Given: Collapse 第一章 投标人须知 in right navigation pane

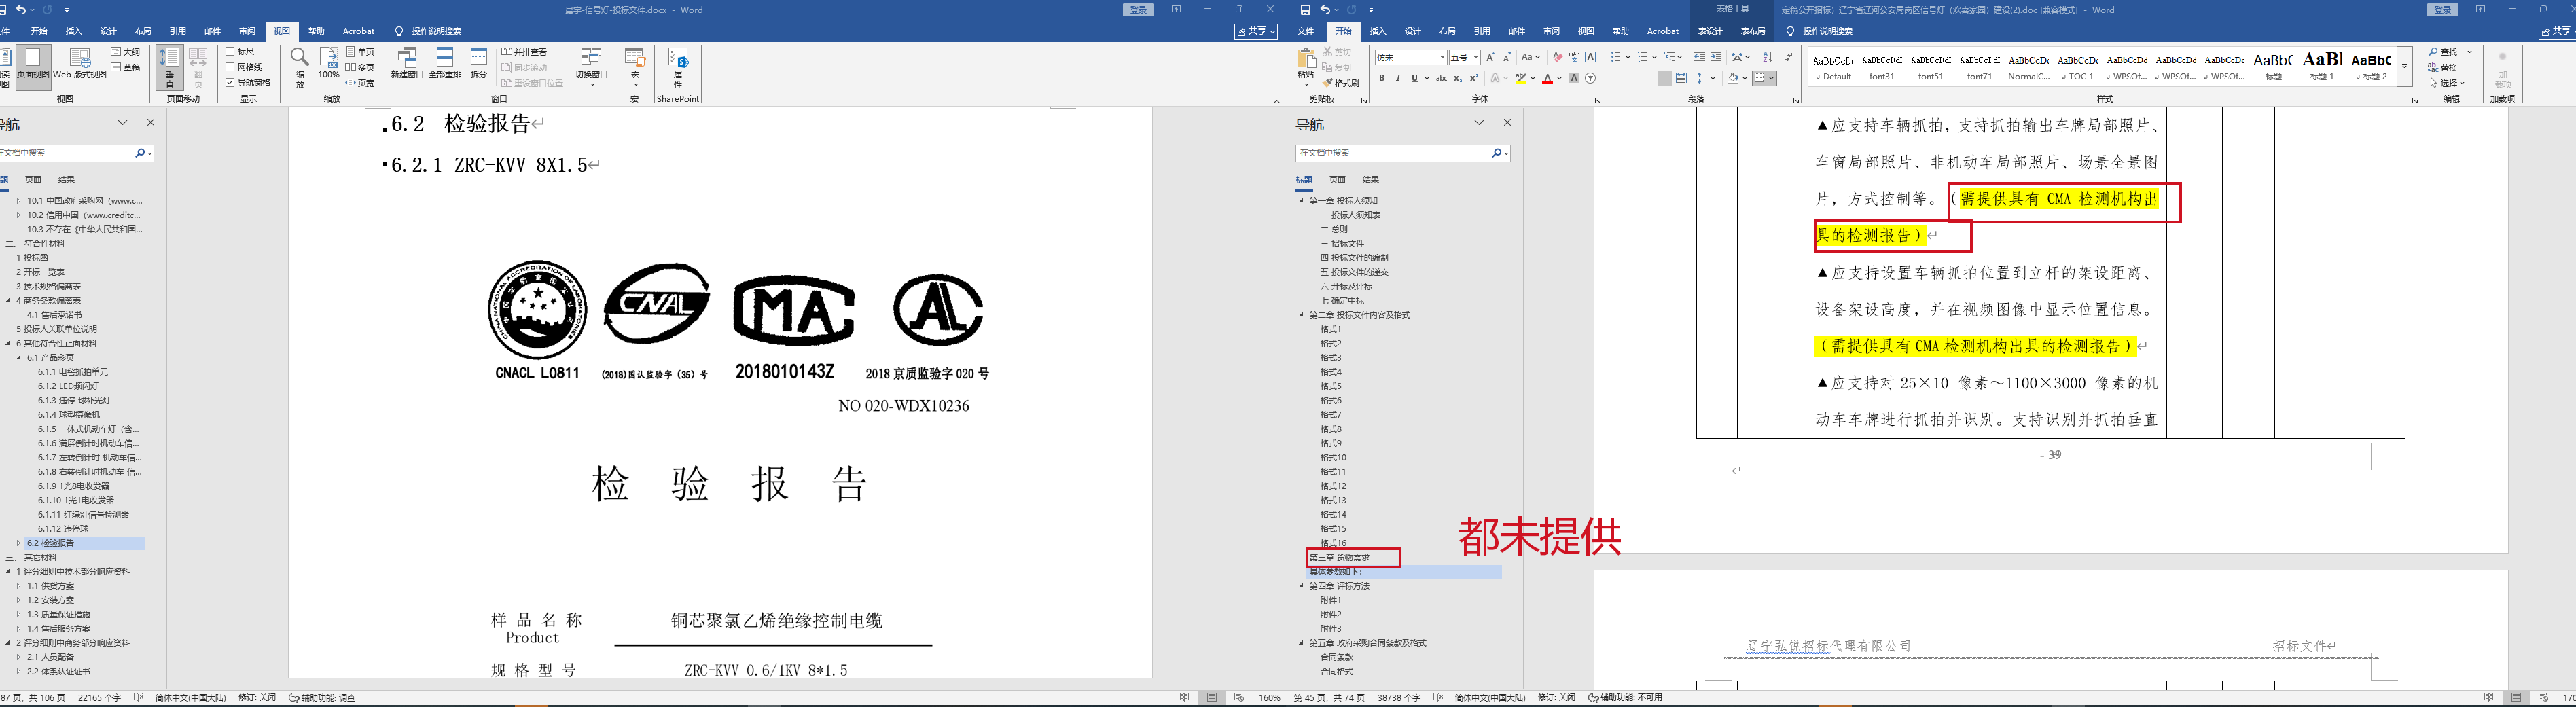Looking at the screenshot, I should [x=1302, y=201].
